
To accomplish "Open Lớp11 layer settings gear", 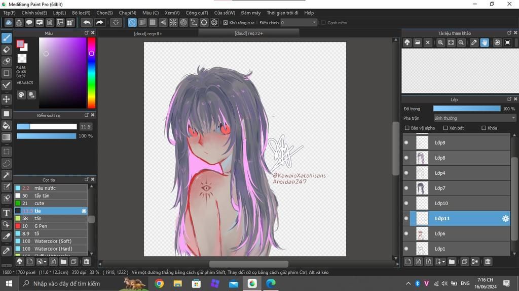I will tap(505, 218).
